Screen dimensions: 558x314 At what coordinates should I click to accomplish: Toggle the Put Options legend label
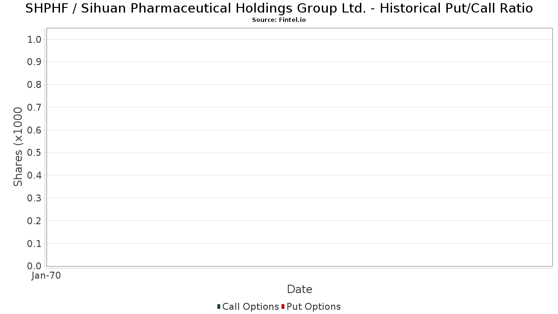click(x=314, y=307)
